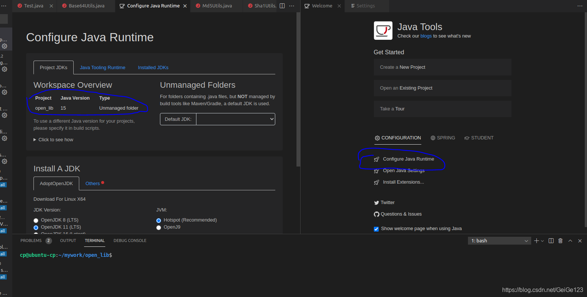Click rocket icon beside Configure Java Runtime
Viewport: 587px width, 297px height.
[376, 159]
